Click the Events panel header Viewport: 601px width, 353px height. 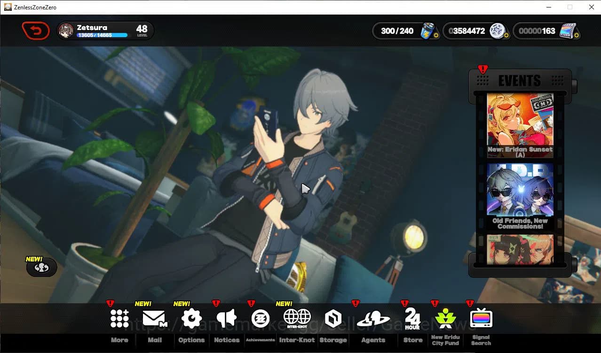pyautogui.click(x=520, y=80)
